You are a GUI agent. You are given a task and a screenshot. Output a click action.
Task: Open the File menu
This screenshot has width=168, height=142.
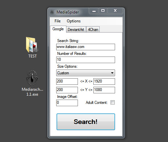coord(58,21)
